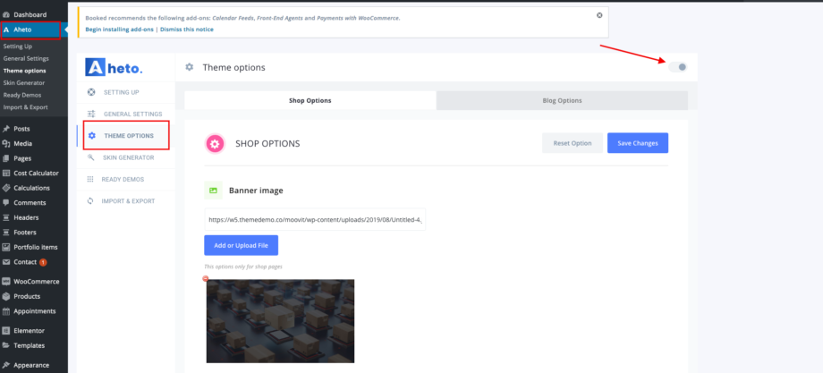Click the Skin Generator wrench icon

click(91, 157)
